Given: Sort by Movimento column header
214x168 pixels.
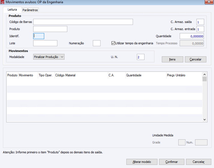Looking at the screenshot, I should pyautogui.click(x=28, y=75).
